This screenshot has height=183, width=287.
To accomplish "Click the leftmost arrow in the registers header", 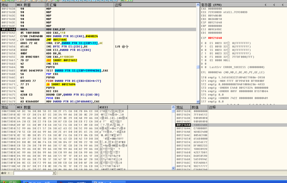I will click(x=265, y=5).
